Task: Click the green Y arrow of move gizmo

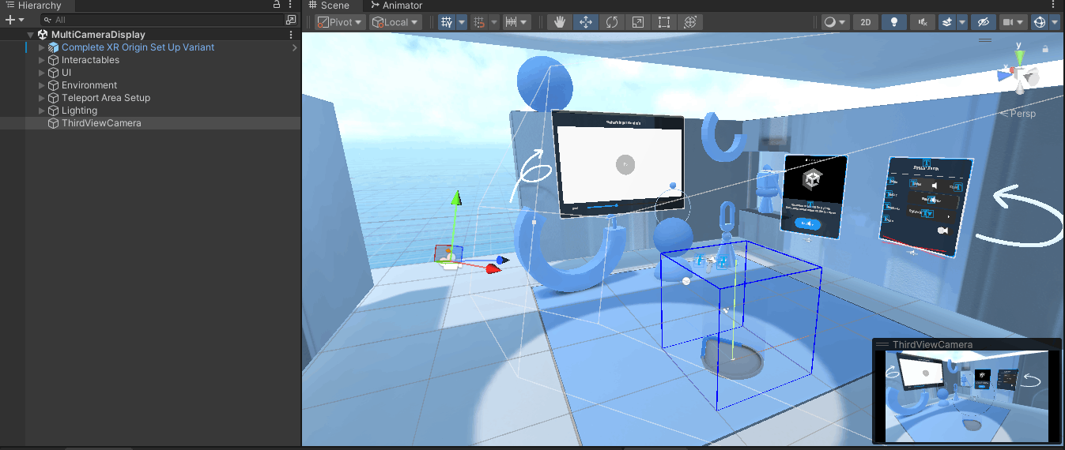Action: click(x=455, y=197)
